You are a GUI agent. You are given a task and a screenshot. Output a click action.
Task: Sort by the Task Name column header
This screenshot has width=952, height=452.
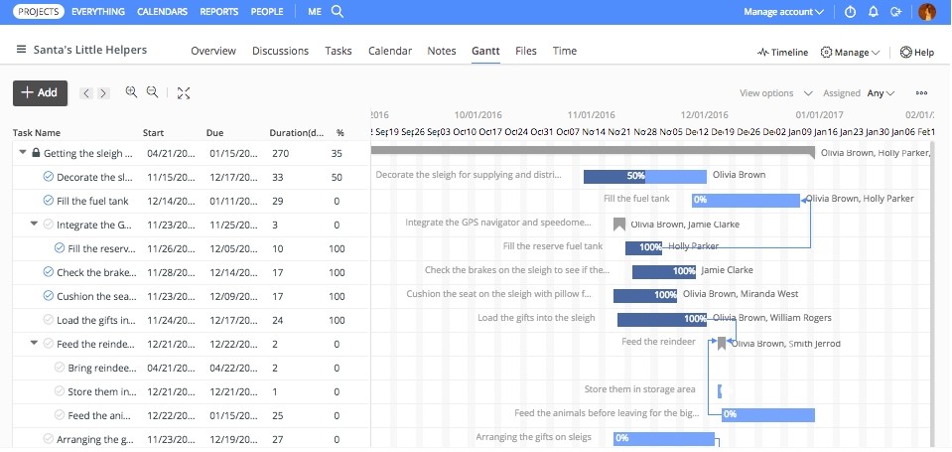pos(37,132)
